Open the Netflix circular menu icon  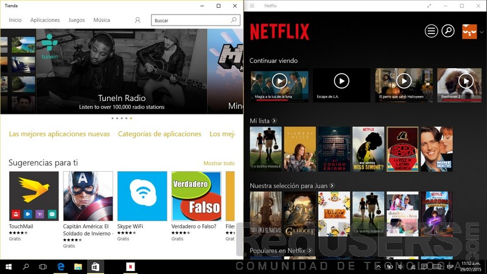point(432,31)
